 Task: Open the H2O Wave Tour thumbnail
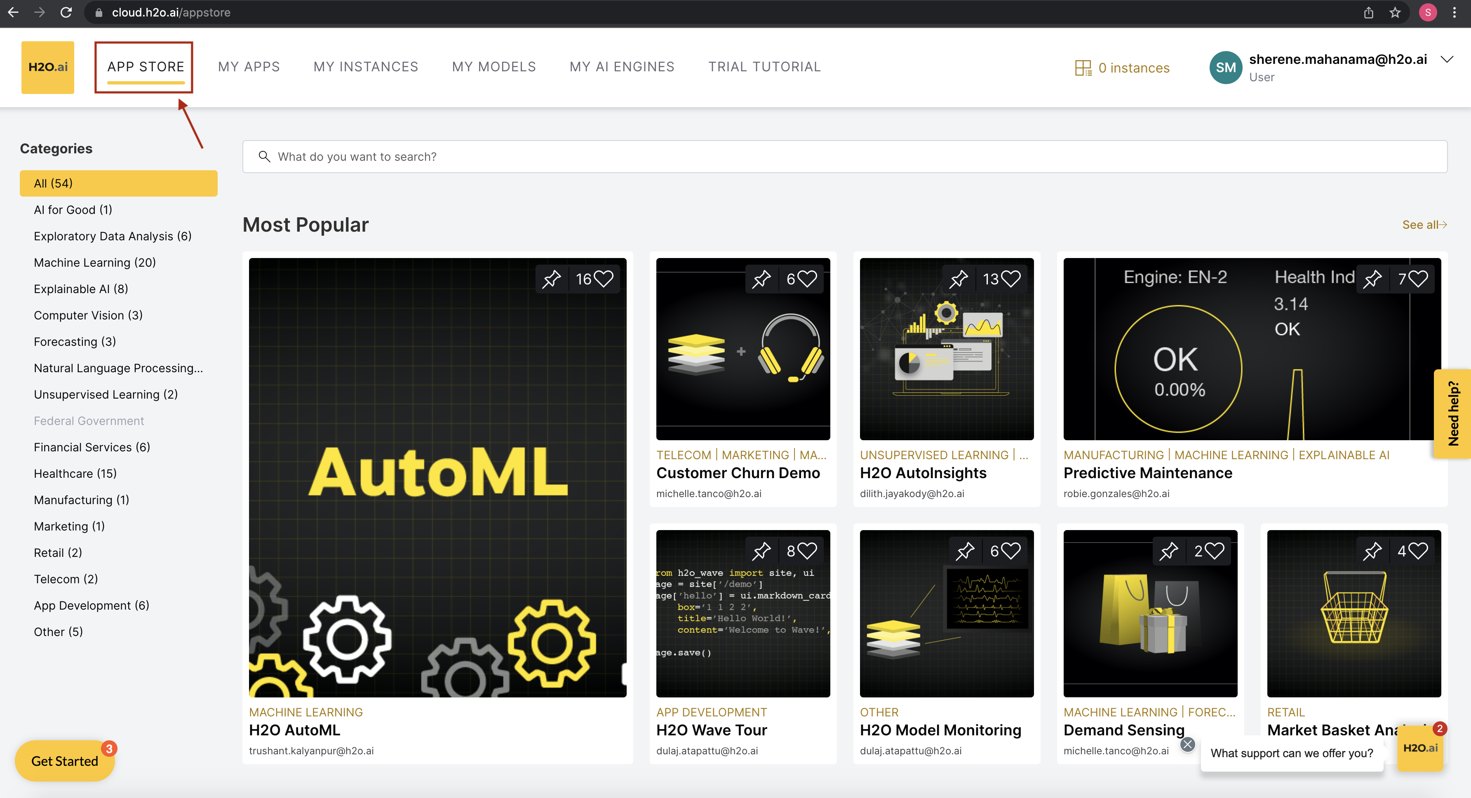click(x=743, y=613)
